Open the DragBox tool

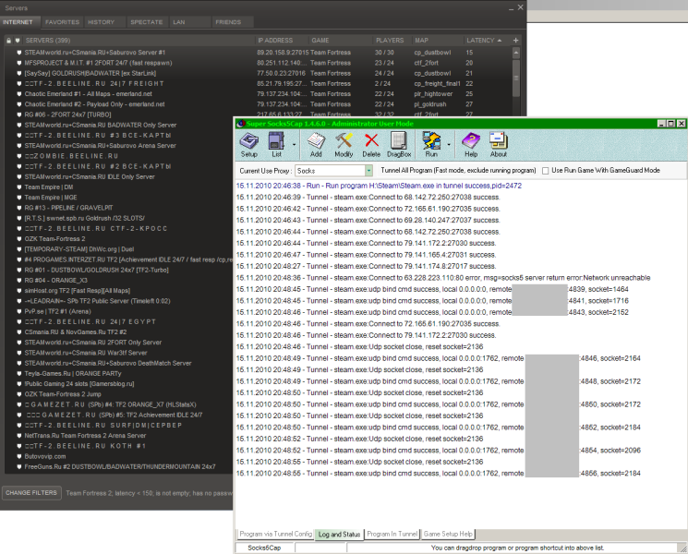click(399, 145)
